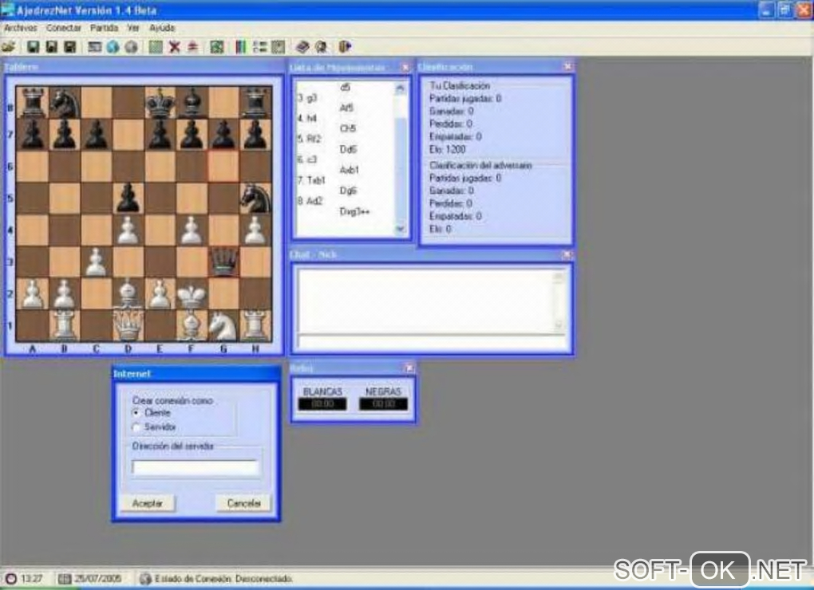Click the red X icon in toolbar
814x590 pixels.
(x=175, y=47)
